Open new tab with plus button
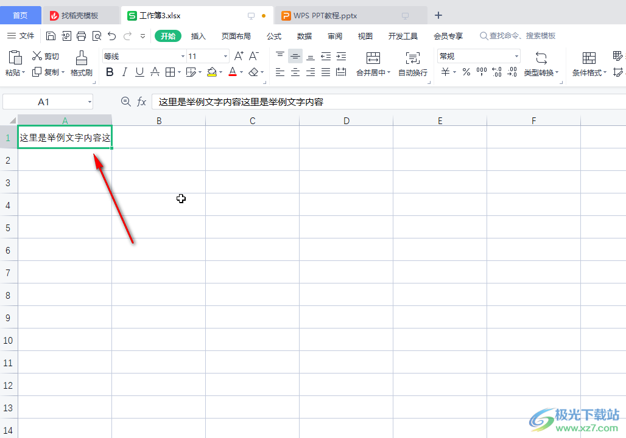The height and width of the screenshot is (438, 626). [x=438, y=15]
